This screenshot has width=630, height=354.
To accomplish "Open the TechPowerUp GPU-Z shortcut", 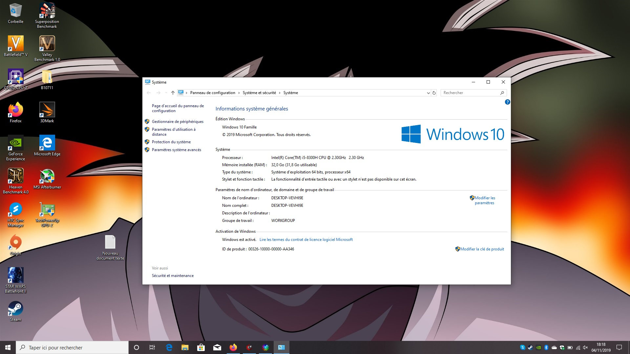I will [x=47, y=210].
